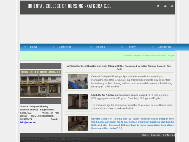Open the office desk and chairs thumbnail
189x142 pixels.
[x=78, y=82]
